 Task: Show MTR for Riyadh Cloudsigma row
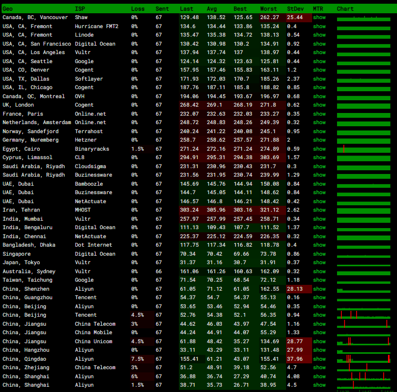point(320,166)
